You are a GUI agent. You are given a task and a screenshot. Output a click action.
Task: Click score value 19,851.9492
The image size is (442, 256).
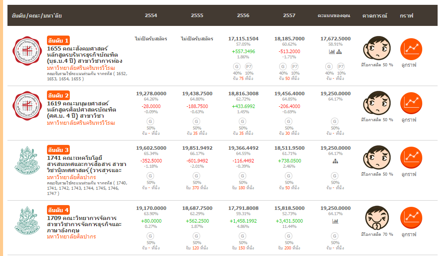pos(198,148)
